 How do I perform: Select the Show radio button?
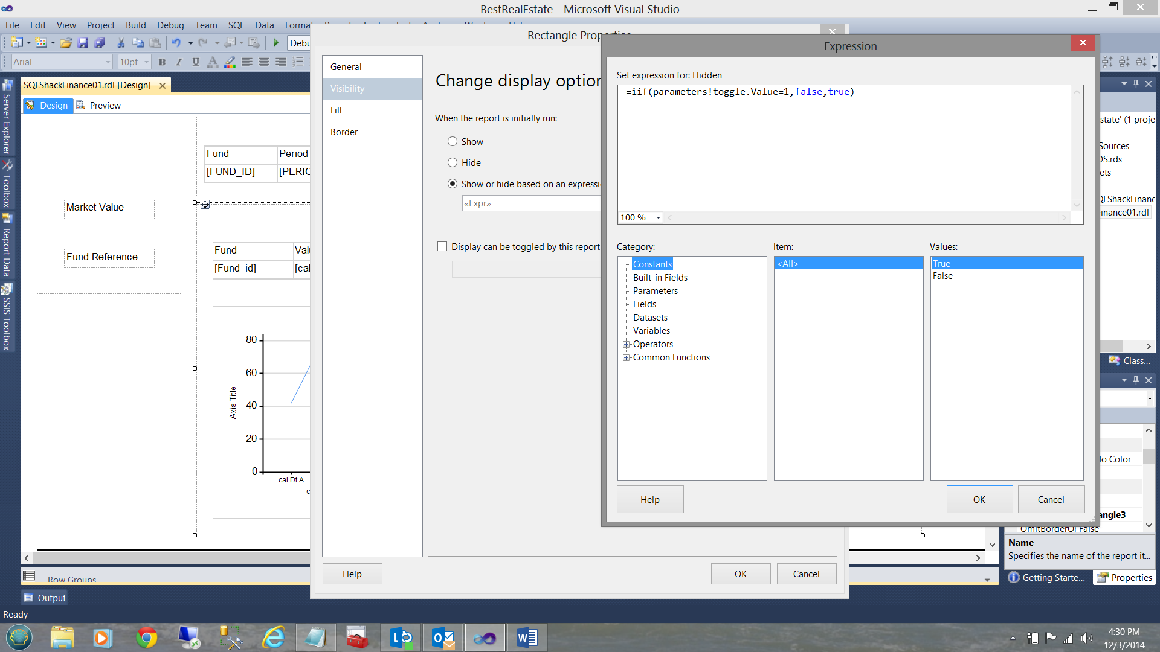(453, 142)
